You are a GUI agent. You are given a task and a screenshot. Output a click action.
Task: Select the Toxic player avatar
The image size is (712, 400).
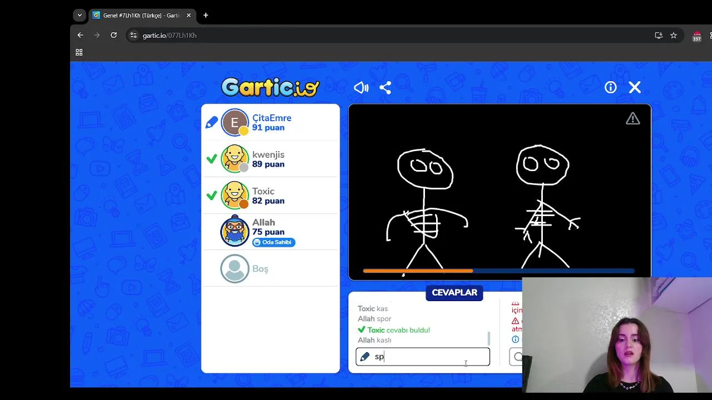235,196
